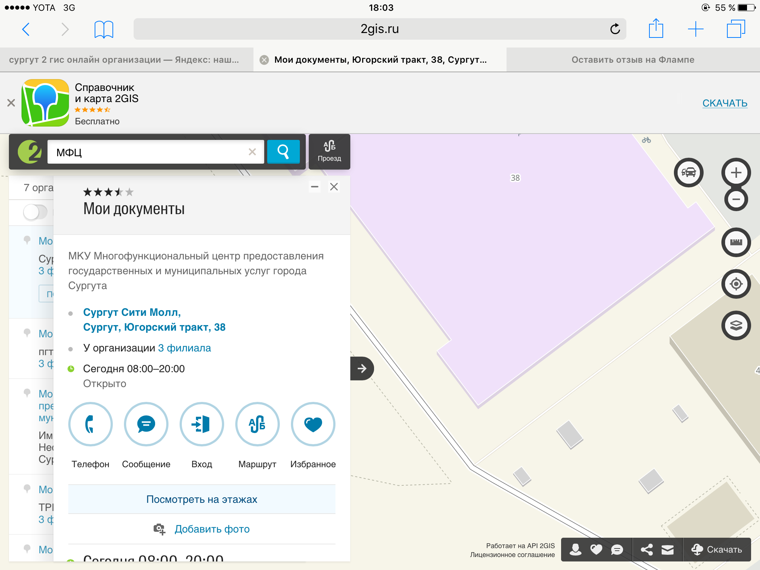760x570 pixels.
Task: Open the map layers button
Action: tap(736, 325)
